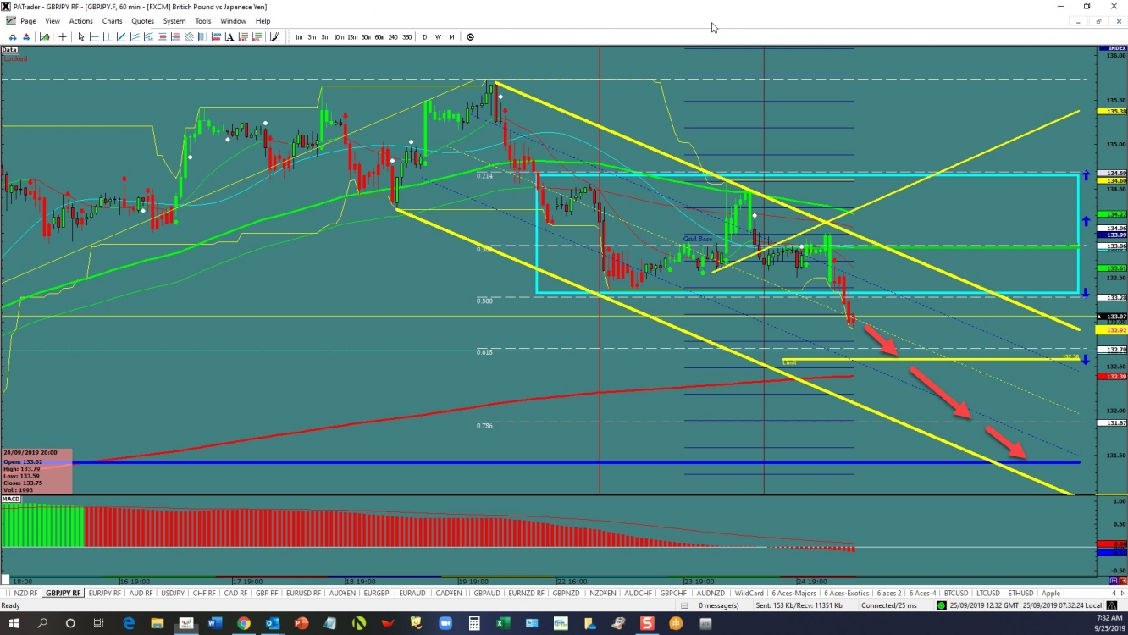Switch chart to 15m timeframe

[x=352, y=37]
